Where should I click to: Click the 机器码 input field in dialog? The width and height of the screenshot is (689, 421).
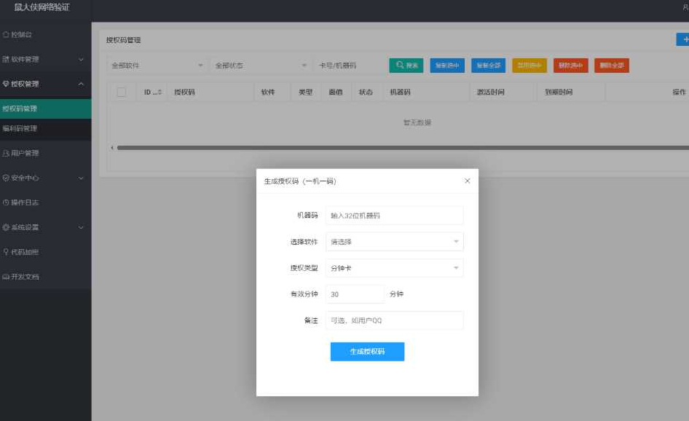tap(395, 216)
